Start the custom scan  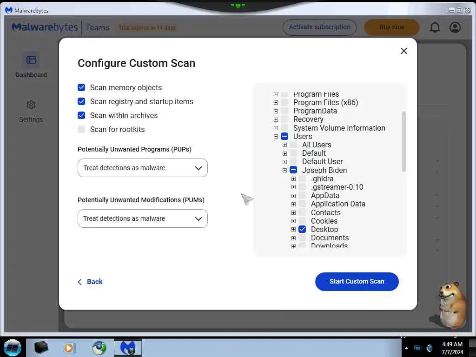point(357,281)
